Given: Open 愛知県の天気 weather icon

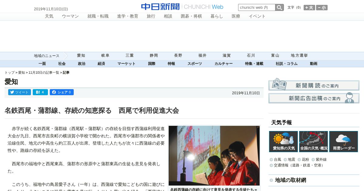Looking at the screenshot, I should (x=283, y=142).
